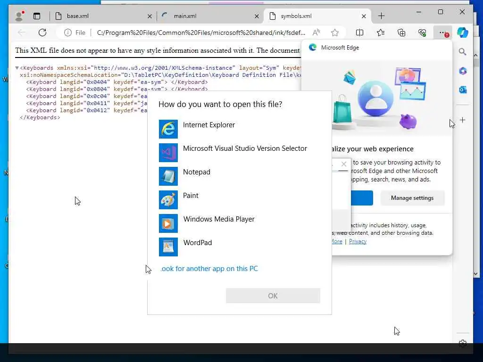
Task: Open the Outlook sidebar icon
Action: pyautogui.click(x=463, y=90)
